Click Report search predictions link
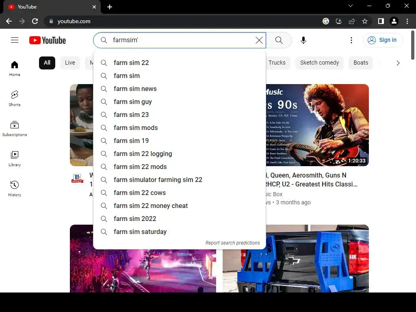 coord(233,243)
